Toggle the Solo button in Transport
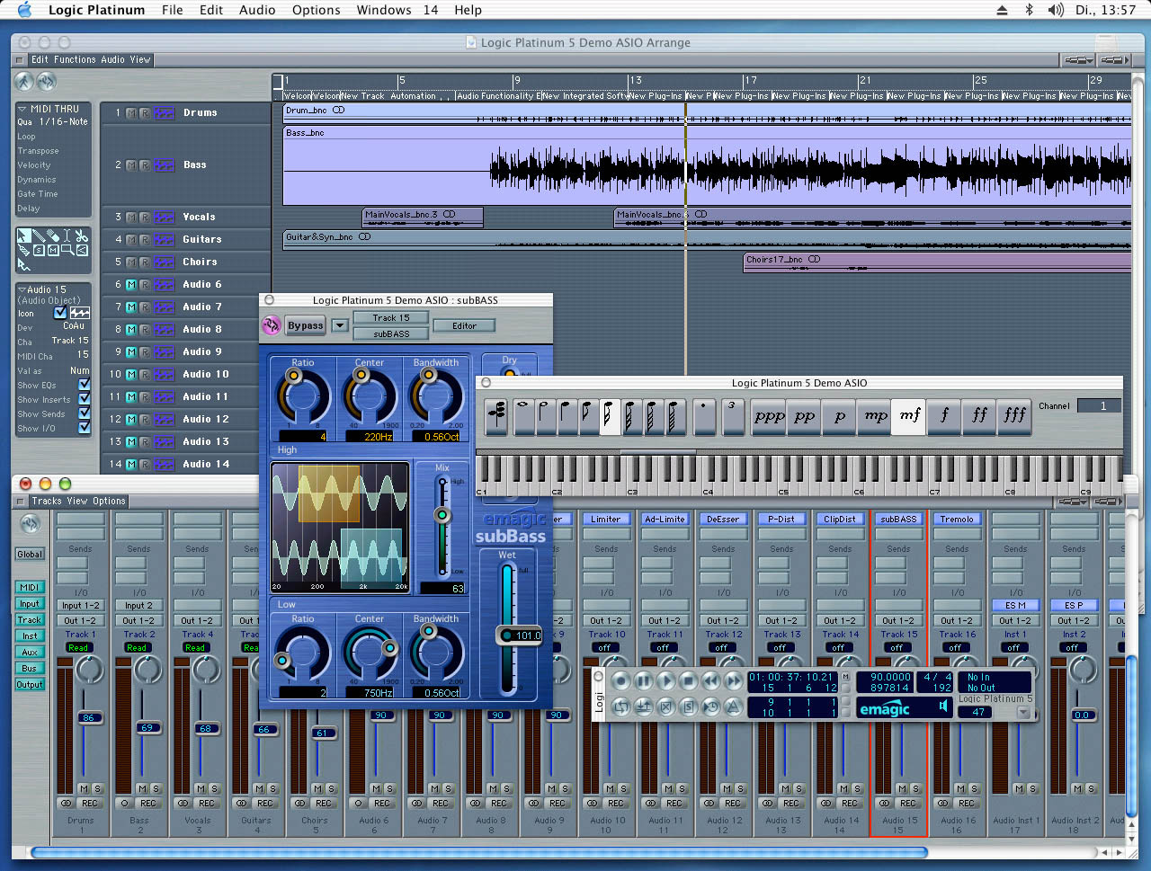This screenshot has height=871, width=1151. [x=689, y=707]
